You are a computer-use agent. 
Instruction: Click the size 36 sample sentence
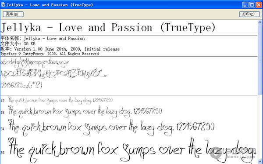tap(132, 150)
